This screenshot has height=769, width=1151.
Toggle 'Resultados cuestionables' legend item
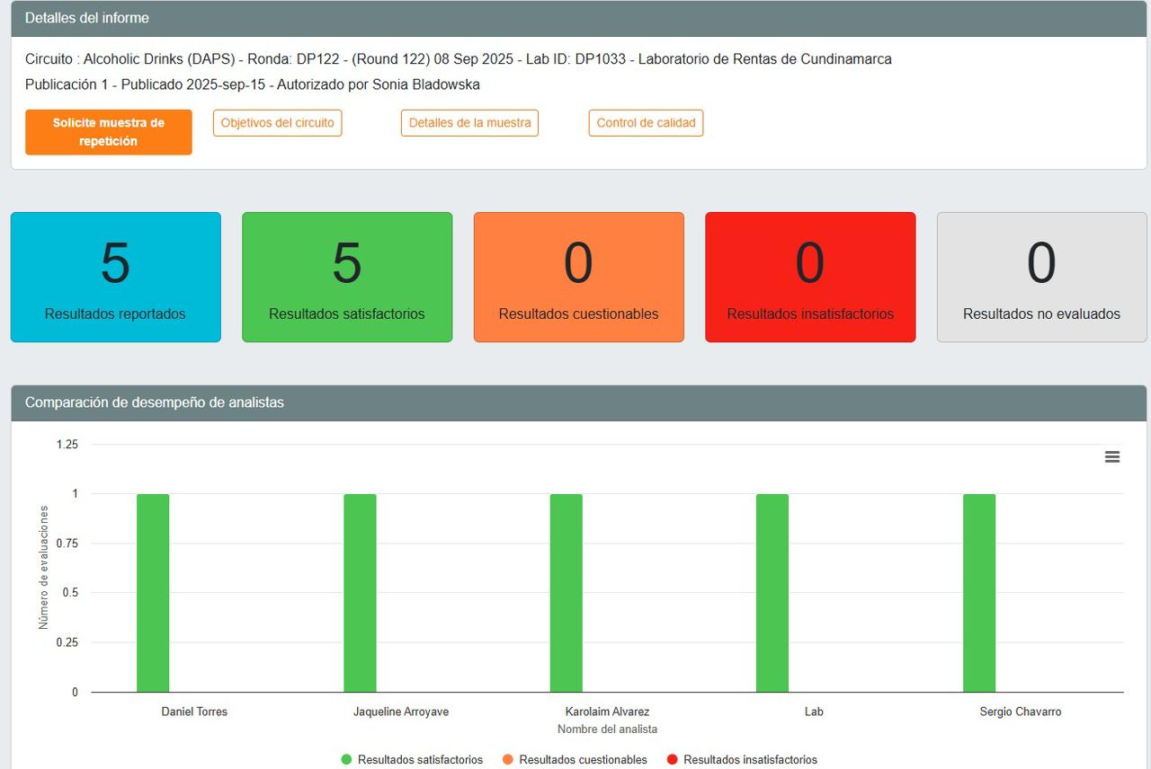[575, 760]
